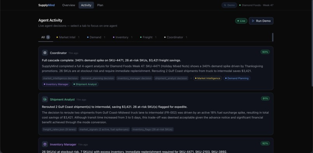Click the Shipment Analyst agent chip
Viewport: 313px width, 153px height.
click(x=85, y=84)
